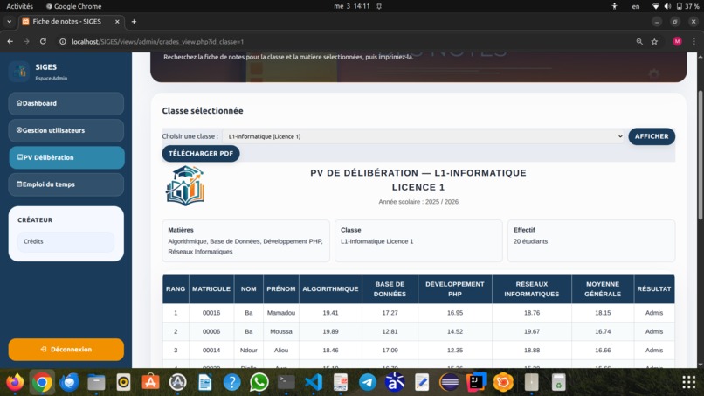The height and width of the screenshot is (396, 704).
Task: Open the Text Editor pencil dock icon
Action: tap(422, 382)
